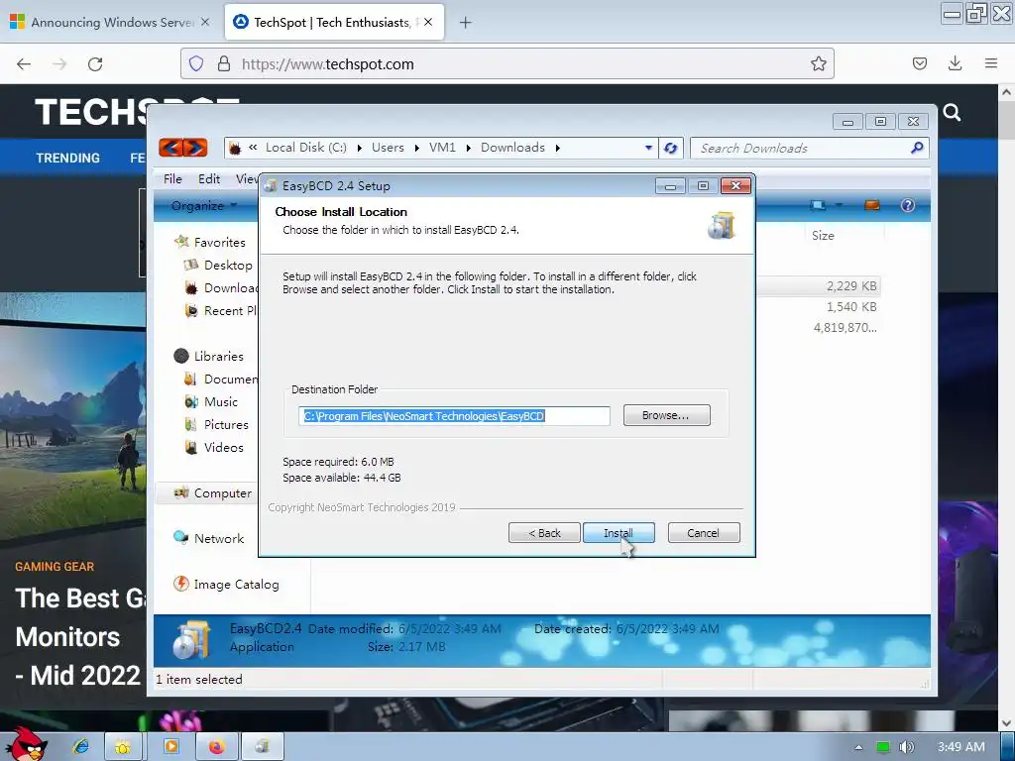The height and width of the screenshot is (761, 1015).
Task: Select Libraries in the navigation pane
Action: tap(209, 356)
